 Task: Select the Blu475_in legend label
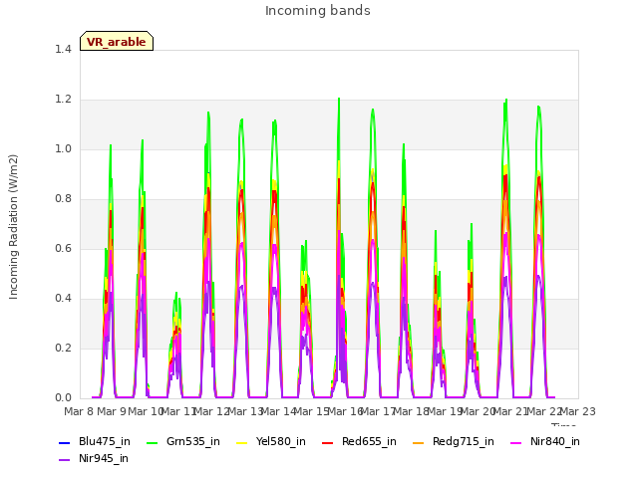point(105,442)
